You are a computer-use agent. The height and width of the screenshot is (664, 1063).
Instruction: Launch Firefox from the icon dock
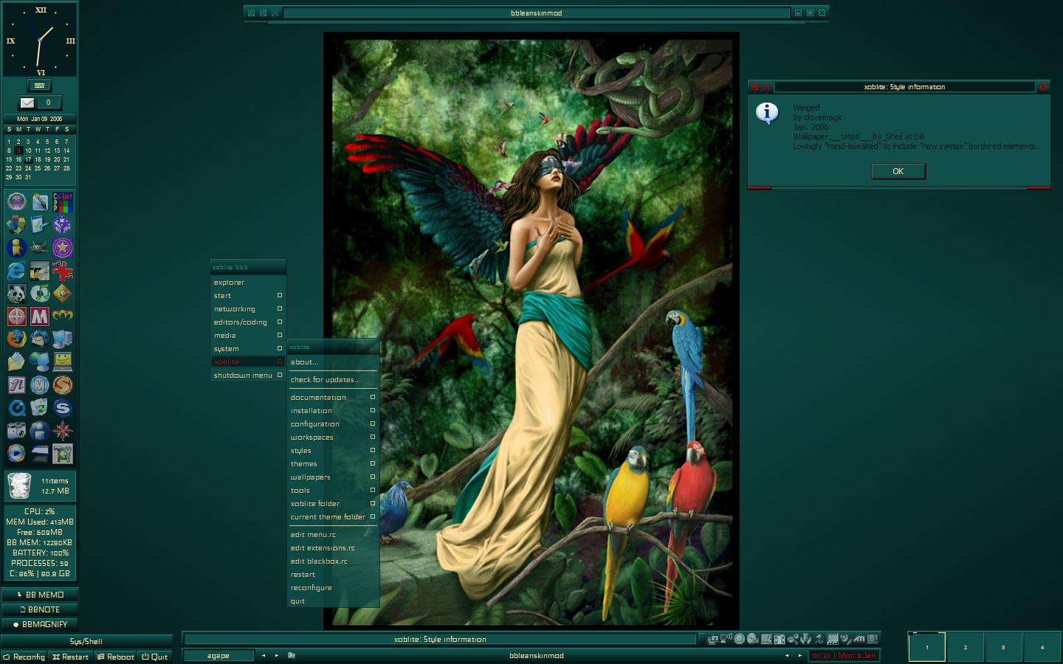pos(17,339)
